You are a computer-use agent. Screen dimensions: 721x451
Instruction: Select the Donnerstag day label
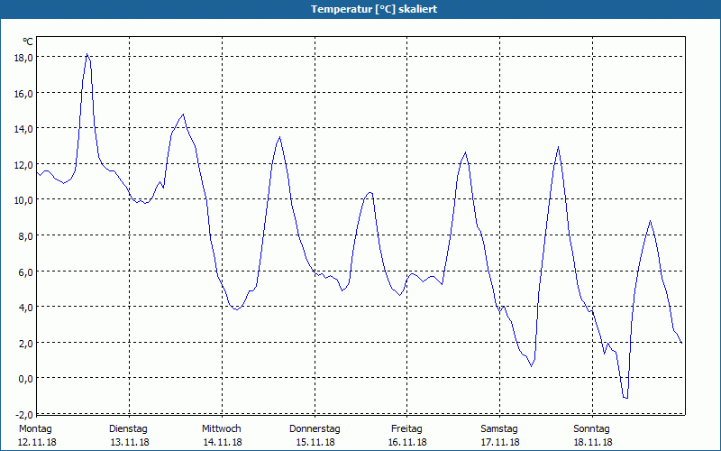pyautogui.click(x=315, y=428)
